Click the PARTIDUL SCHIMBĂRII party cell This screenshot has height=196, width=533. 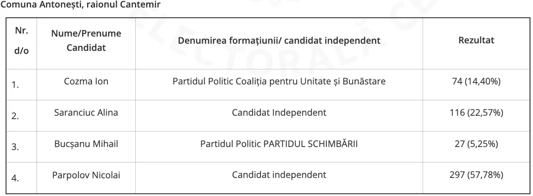279,144
